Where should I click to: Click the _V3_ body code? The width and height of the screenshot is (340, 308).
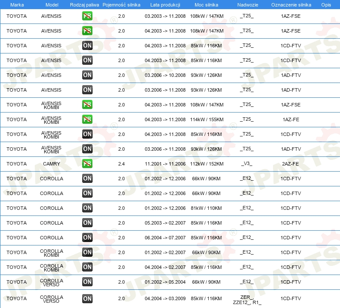[247, 163]
